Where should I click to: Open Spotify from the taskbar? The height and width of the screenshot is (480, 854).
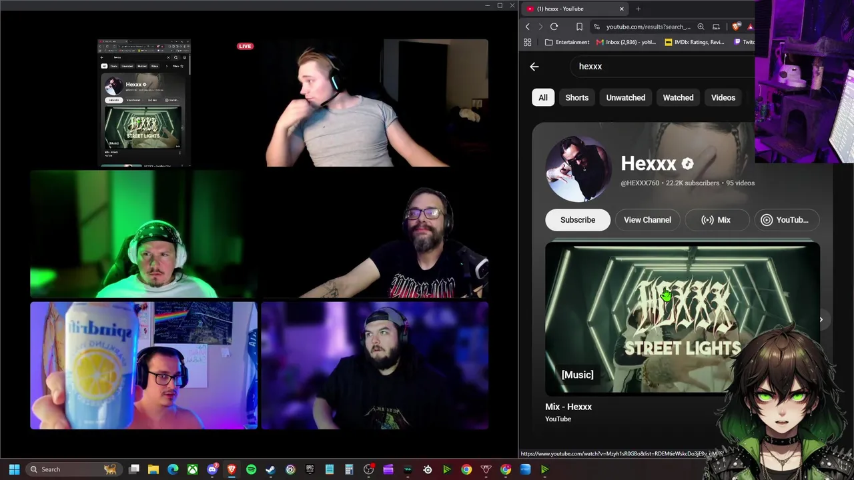click(x=251, y=469)
